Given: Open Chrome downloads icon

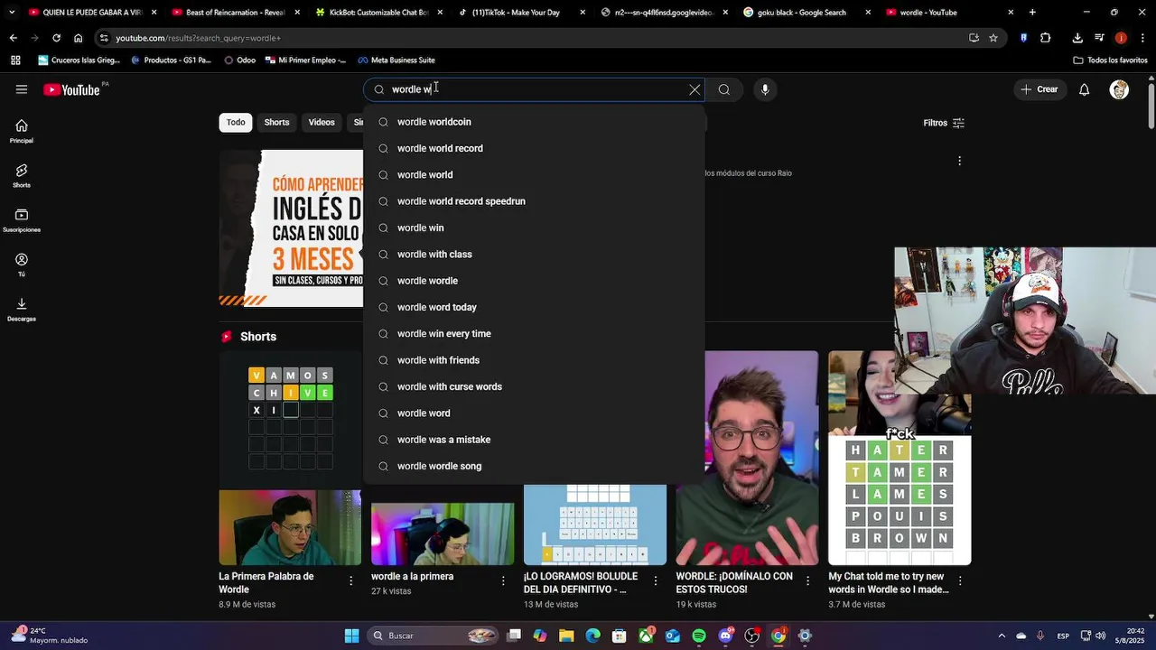Looking at the screenshot, I should click(1077, 38).
